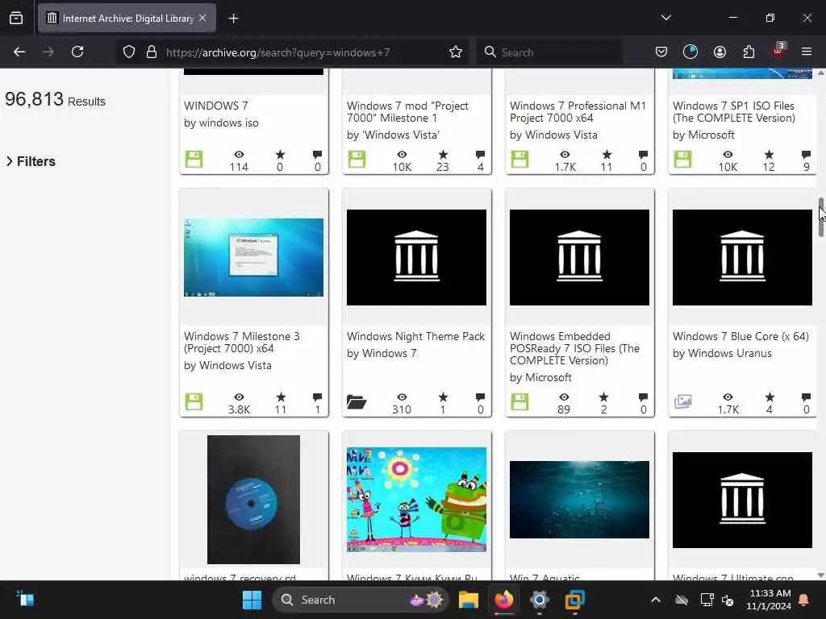Open Windows 7 mod "Project 7000" Milestone 1
The width and height of the screenshot is (826, 619).
[x=407, y=111]
